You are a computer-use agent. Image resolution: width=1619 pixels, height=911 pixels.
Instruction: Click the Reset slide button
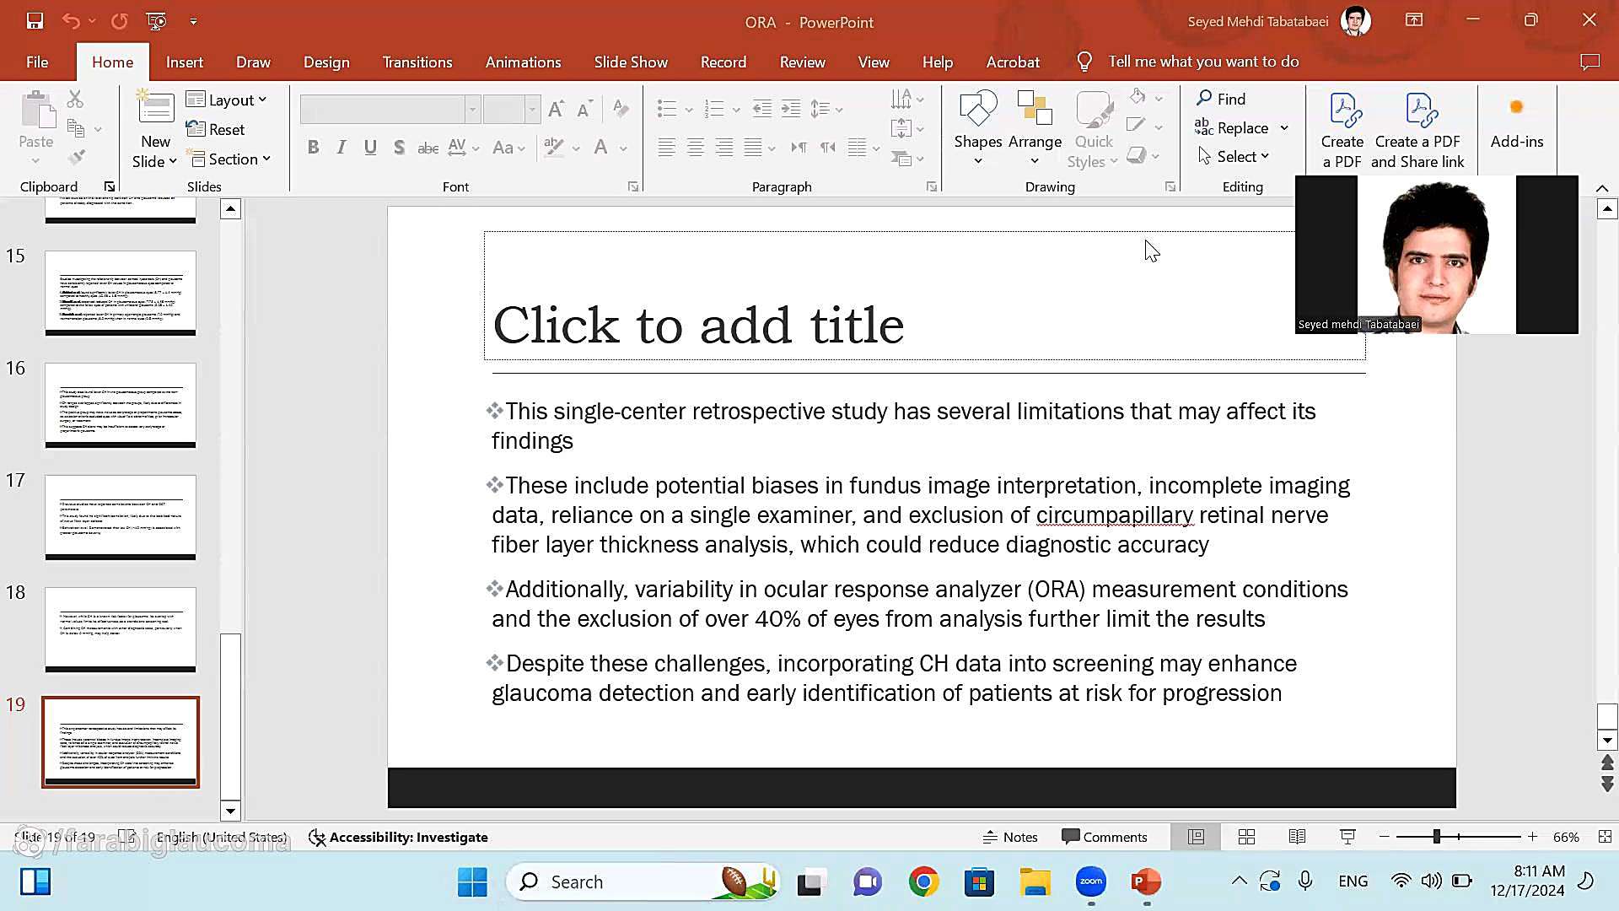(x=216, y=129)
